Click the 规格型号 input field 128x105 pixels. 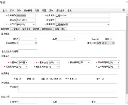pos(82,20)
